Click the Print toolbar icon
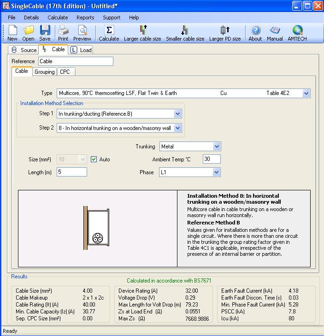This screenshot has width=324, height=336. point(63,31)
